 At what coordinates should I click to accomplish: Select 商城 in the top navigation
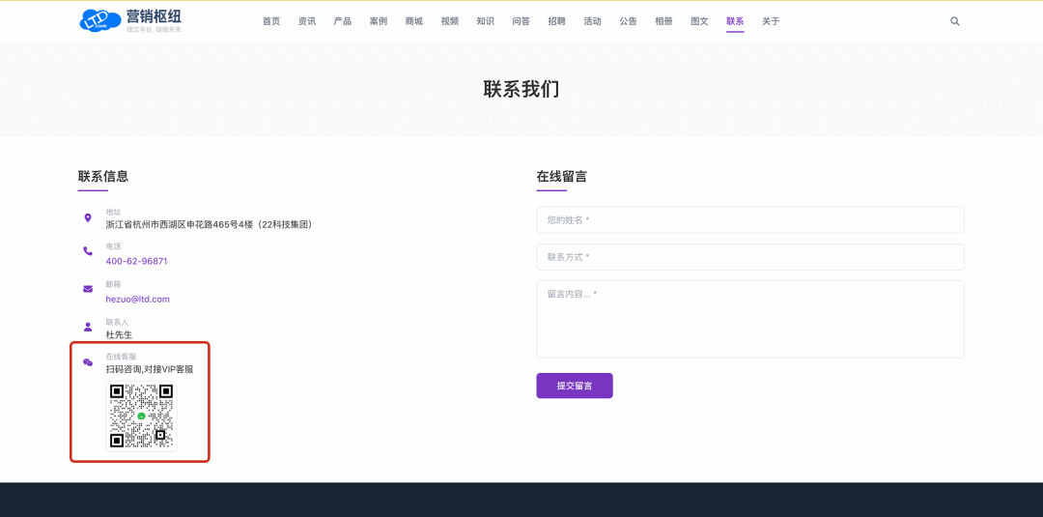click(x=414, y=21)
